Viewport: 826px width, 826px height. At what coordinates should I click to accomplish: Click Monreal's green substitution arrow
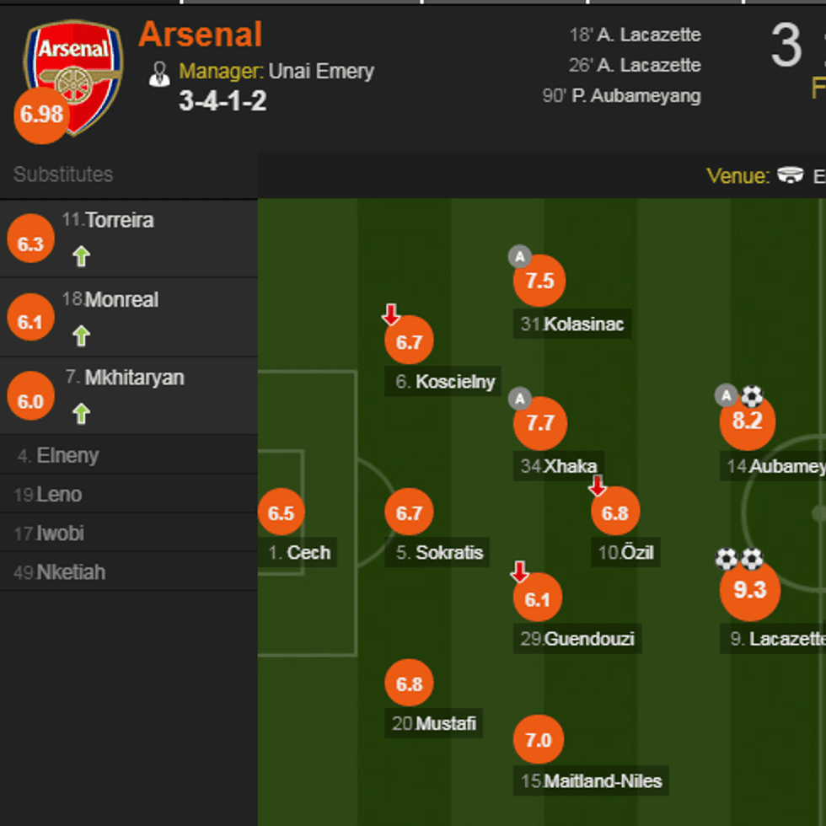coord(81,335)
